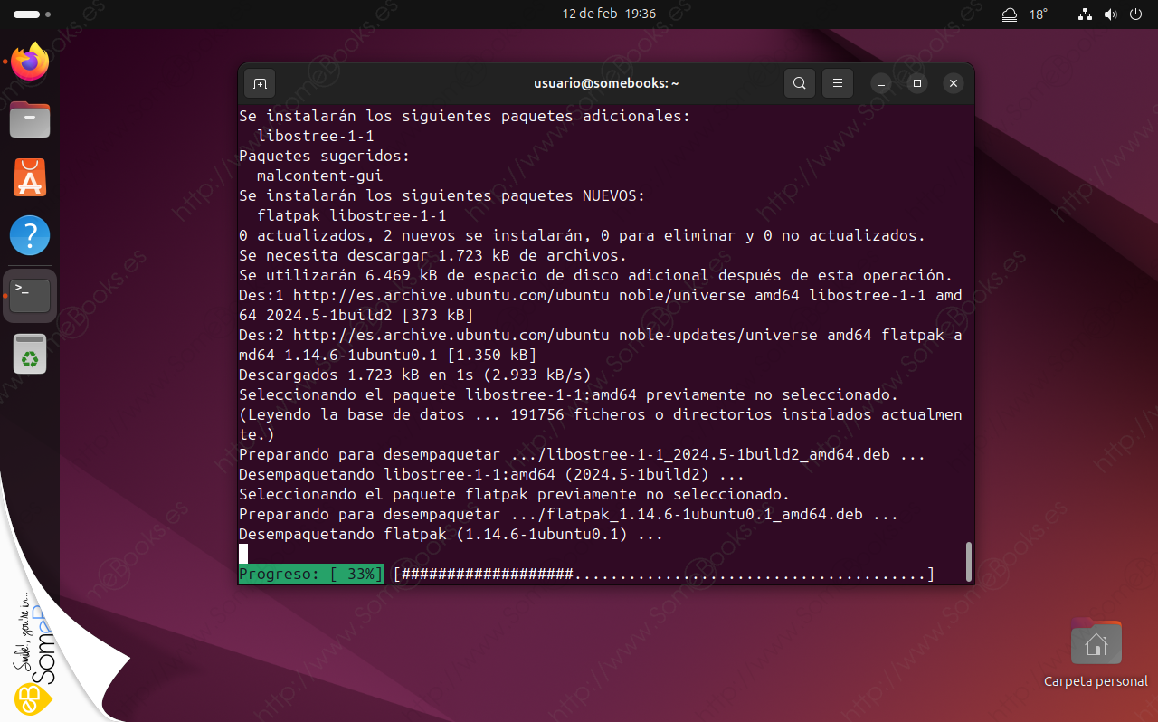Click the Activities workspace indicator
Screen dimensions: 1158x722
[x=33, y=14]
